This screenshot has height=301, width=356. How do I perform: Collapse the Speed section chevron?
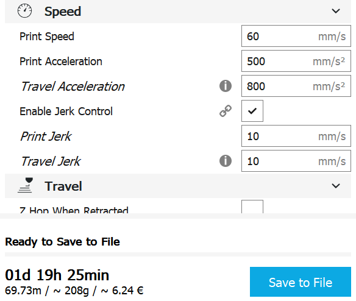pyautogui.click(x=336, y=11)
